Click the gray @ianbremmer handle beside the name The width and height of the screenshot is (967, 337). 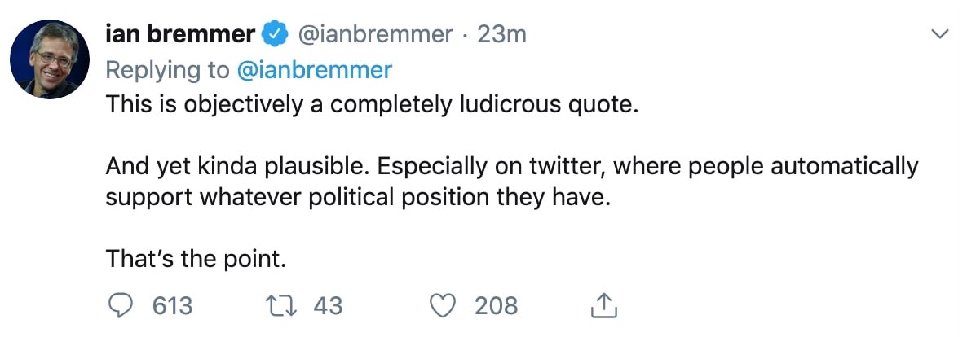point(373,35)
